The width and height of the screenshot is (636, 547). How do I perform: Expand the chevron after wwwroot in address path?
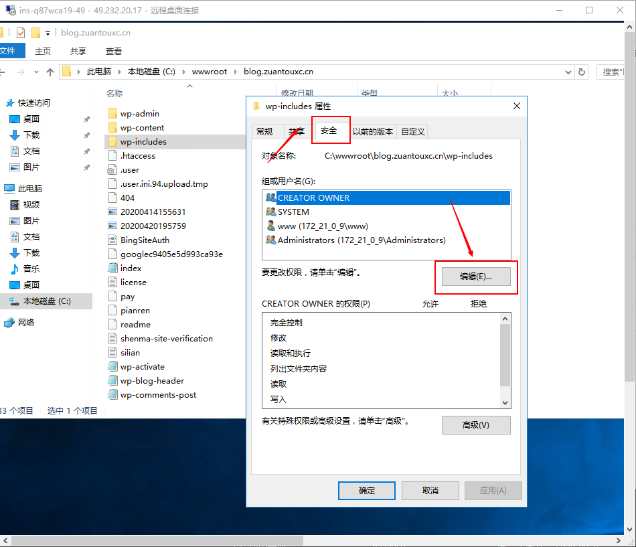(x=235, y=72)
